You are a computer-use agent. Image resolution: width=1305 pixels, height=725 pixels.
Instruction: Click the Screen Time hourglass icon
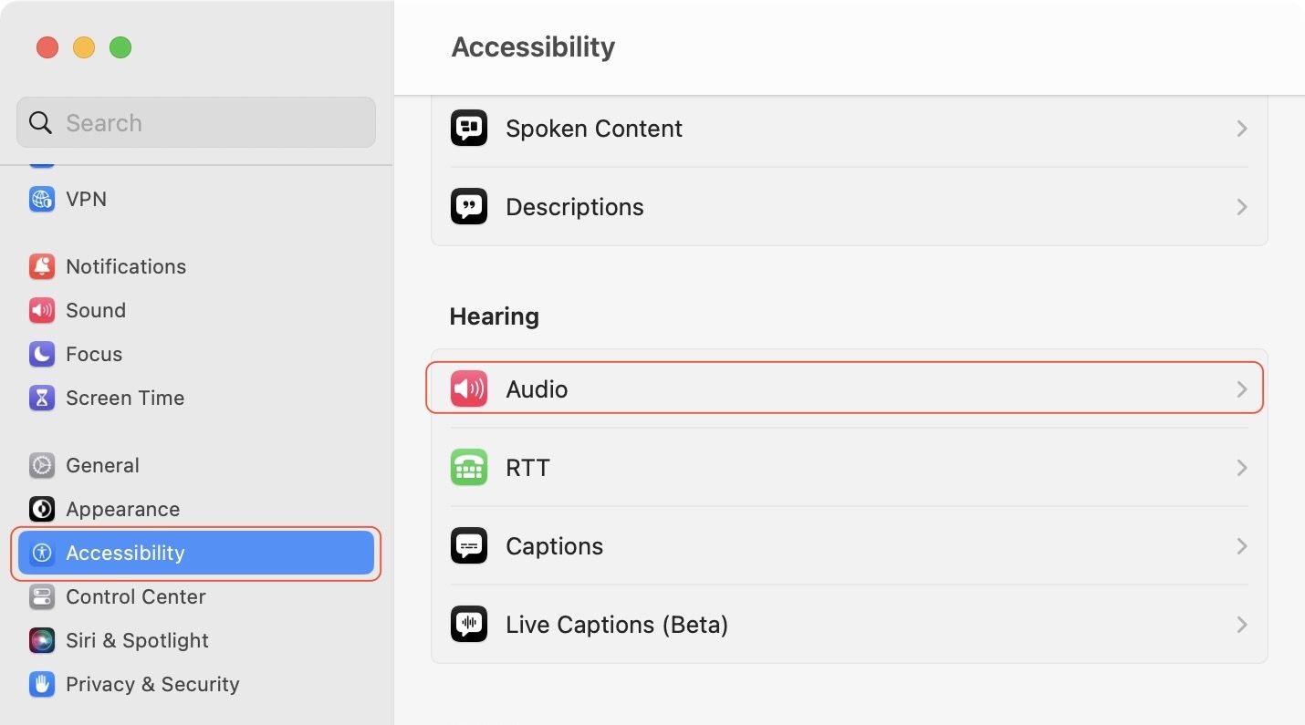click(x=42, y=398)
